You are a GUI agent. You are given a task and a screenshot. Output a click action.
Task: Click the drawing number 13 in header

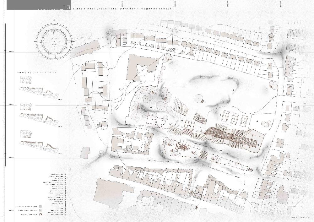point(67,8)
